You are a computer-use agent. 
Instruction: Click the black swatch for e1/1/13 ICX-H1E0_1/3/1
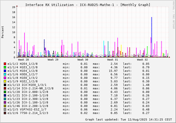[x=5, y=85]
